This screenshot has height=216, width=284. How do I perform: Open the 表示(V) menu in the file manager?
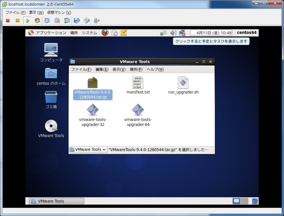[x=119, y=69]
